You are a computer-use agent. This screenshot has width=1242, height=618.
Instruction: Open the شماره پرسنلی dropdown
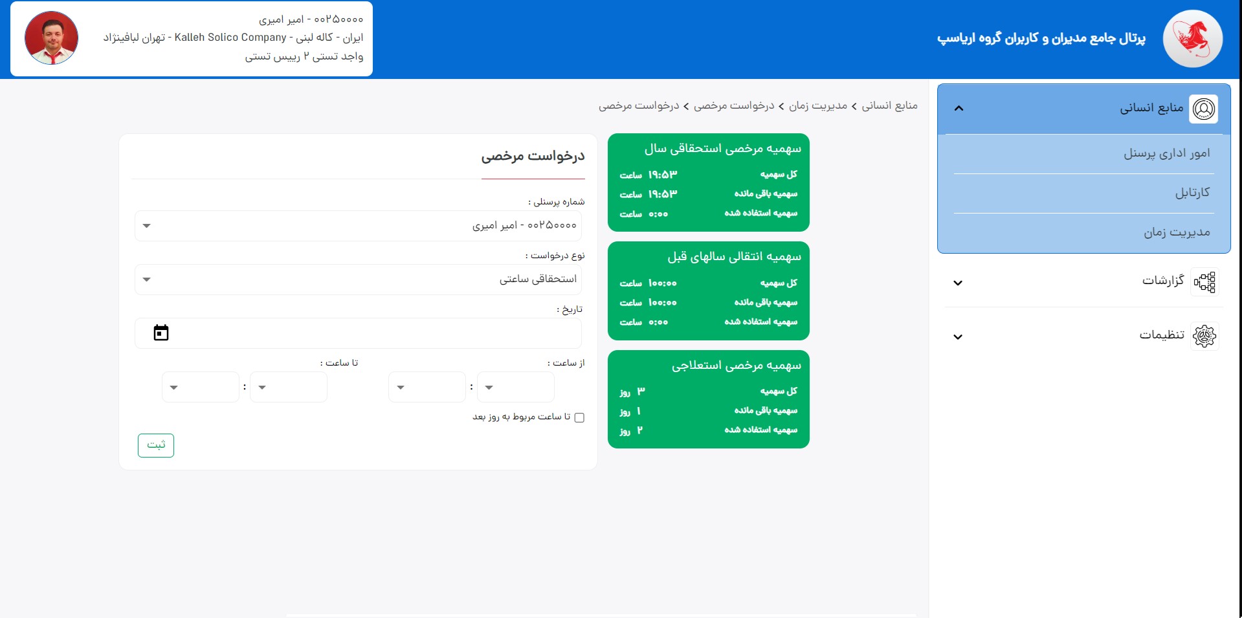click(x=358, y=226)
